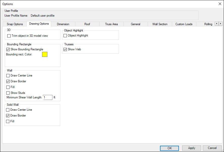Switch to the Dimension tab

click(63, 24)
